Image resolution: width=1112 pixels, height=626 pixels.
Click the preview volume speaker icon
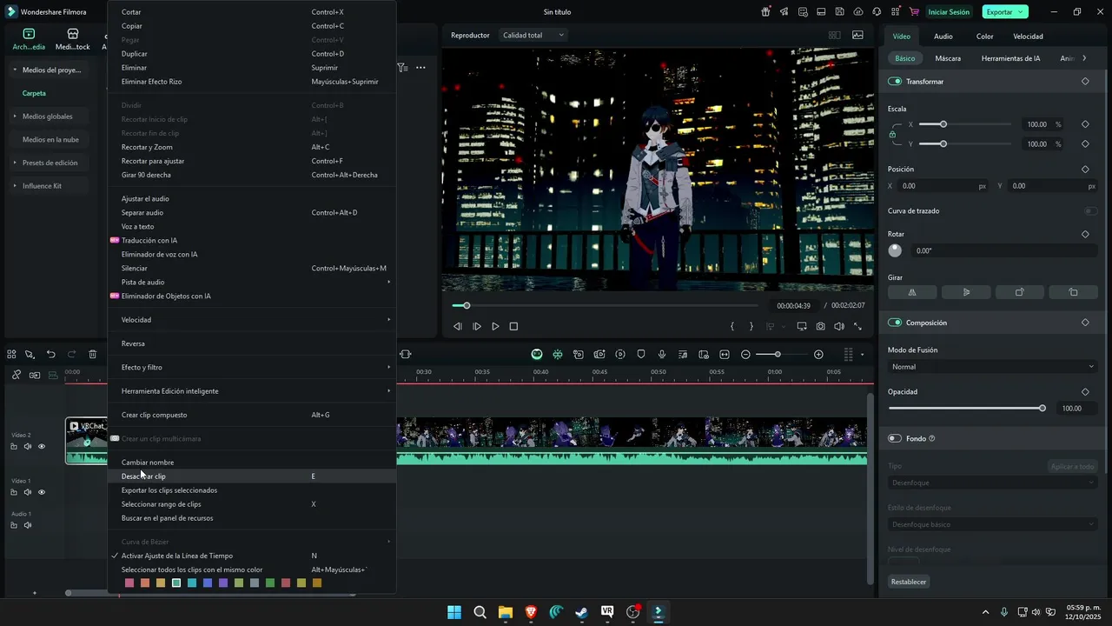pos(839,327)
